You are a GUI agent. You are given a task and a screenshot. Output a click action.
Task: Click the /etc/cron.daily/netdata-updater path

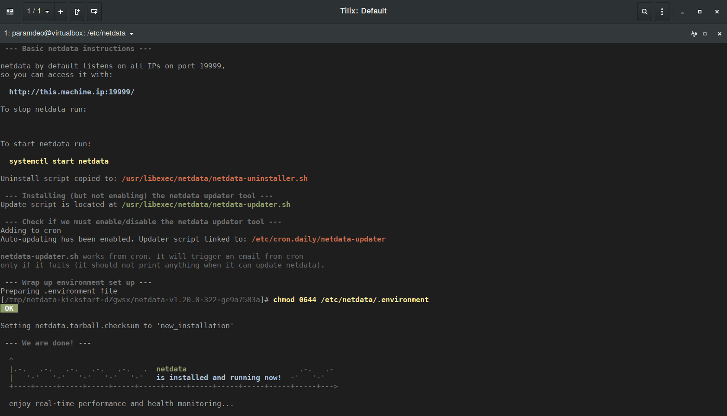click(x=318, y=239)
